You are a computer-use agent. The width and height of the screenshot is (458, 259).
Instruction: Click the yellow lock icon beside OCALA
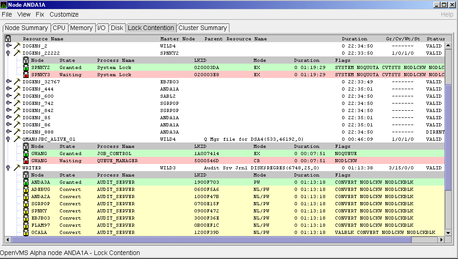(26, 233)
